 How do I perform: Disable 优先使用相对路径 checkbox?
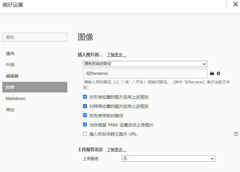(85, 115)
